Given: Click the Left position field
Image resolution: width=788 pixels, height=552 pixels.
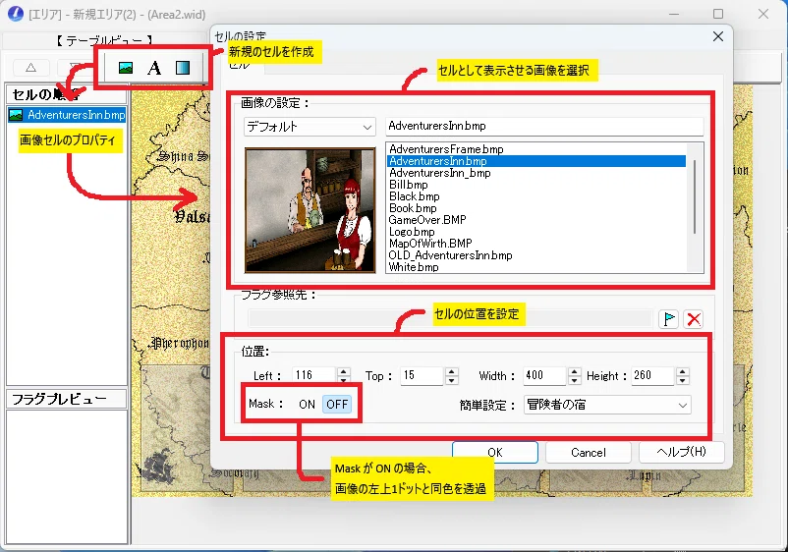Looking at the screenshot, I should tap(313, 376).
